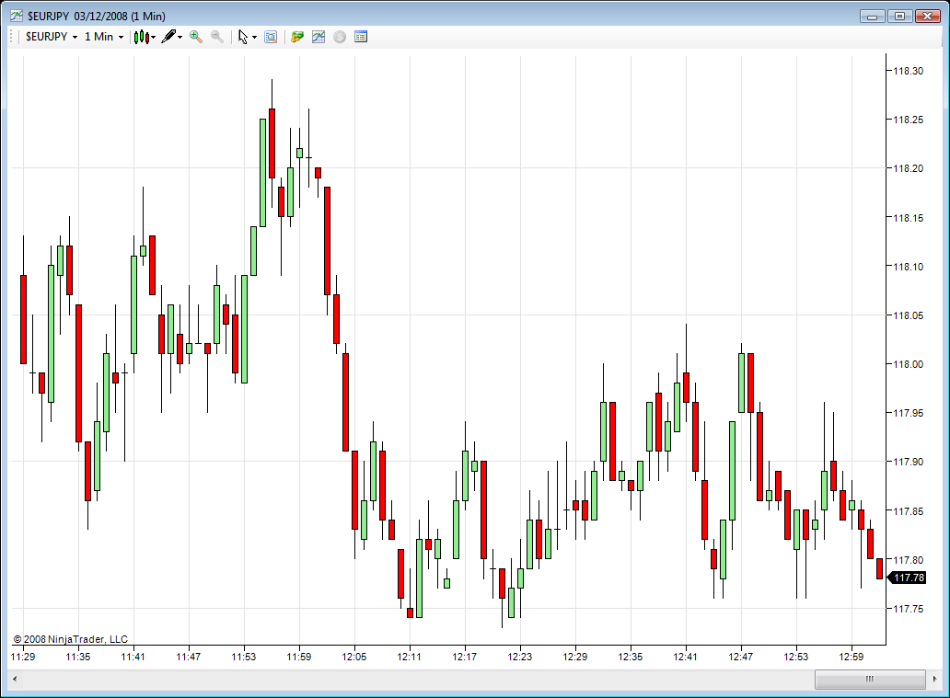
Task: Open the 1 Min interval dropdown
Action: tap(104, 37)
